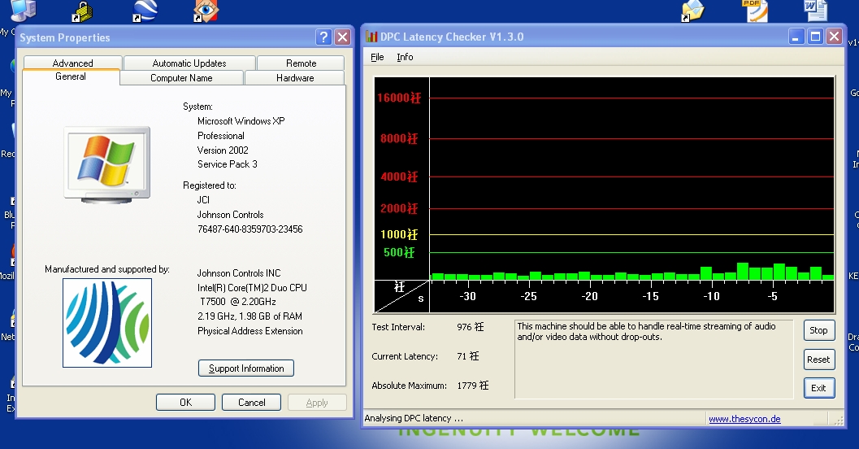Click the DPC Latency Checker title bar icon
The image size is (859, 449).
point(371,37)
